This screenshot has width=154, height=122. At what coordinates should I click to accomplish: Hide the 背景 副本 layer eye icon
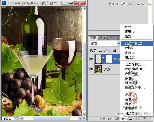click(x=91, y=59)
